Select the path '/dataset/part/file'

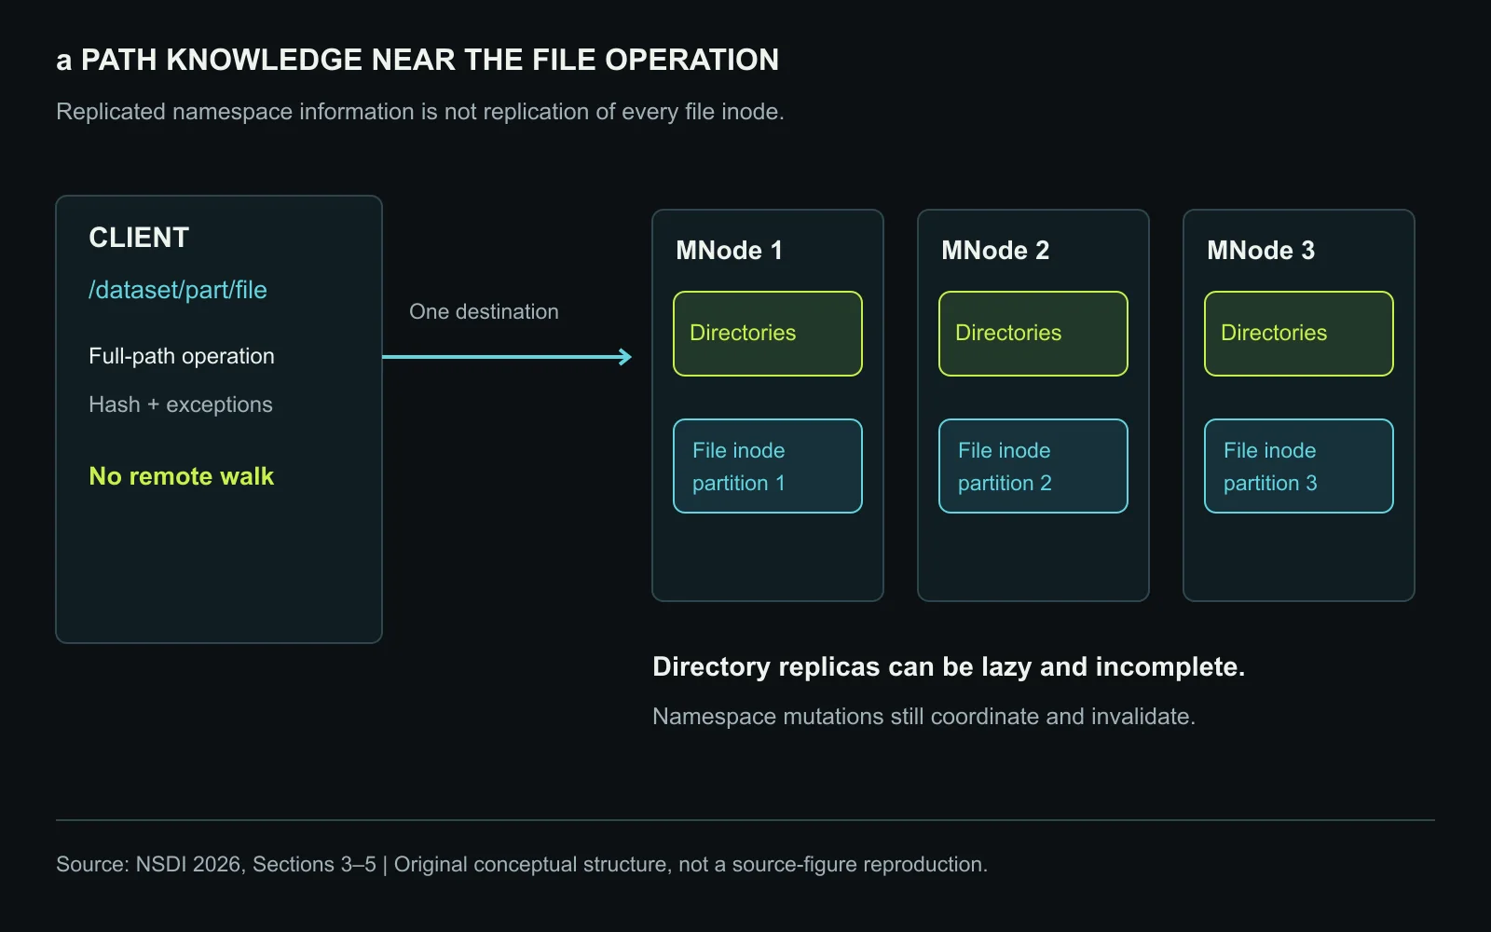point(178,290)
